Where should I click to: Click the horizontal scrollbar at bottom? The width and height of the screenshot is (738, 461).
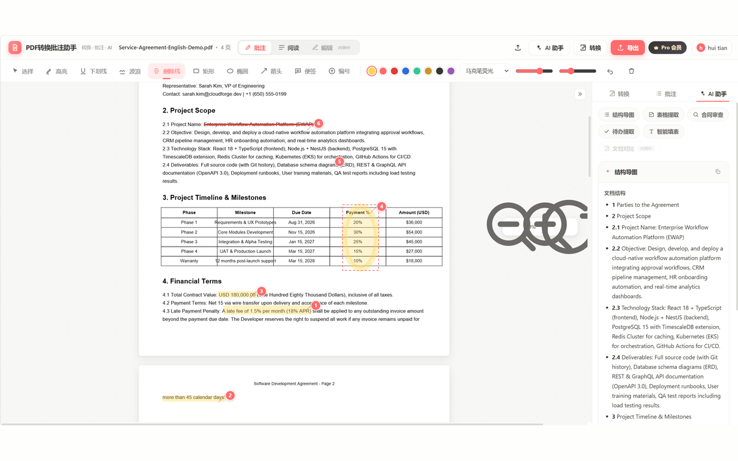pos(272,424)
